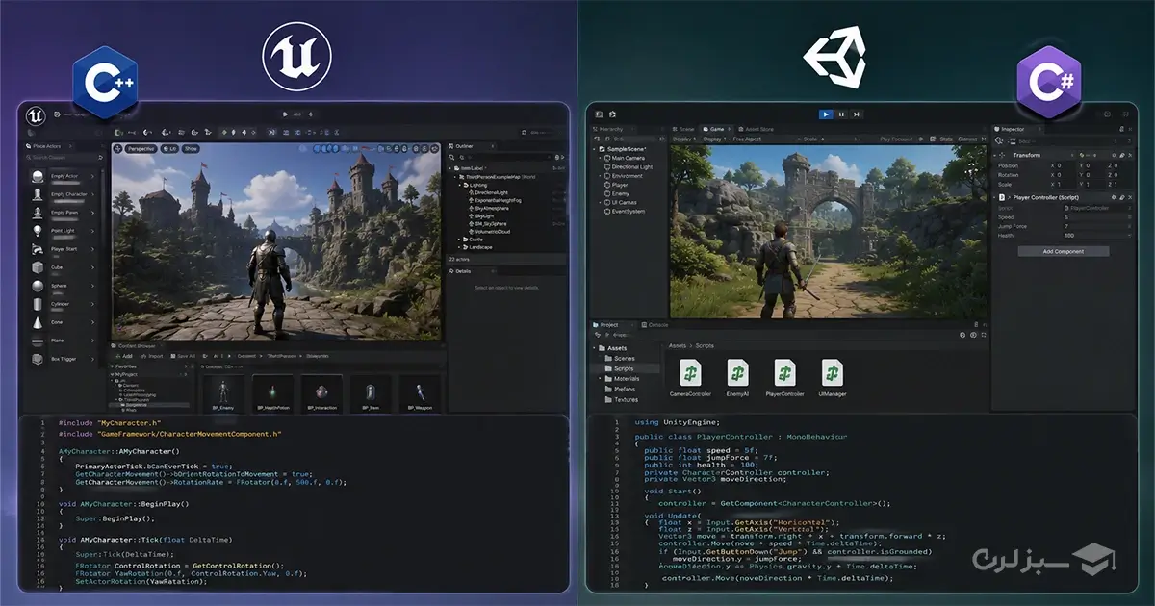This screenshot has width=1155, height=606.
Task: Focus the Search Classes field in Place Actors
Action: tap(63, 157)
